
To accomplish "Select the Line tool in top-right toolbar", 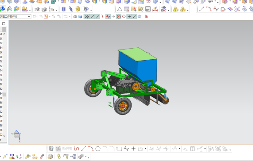I will point(202,9).
